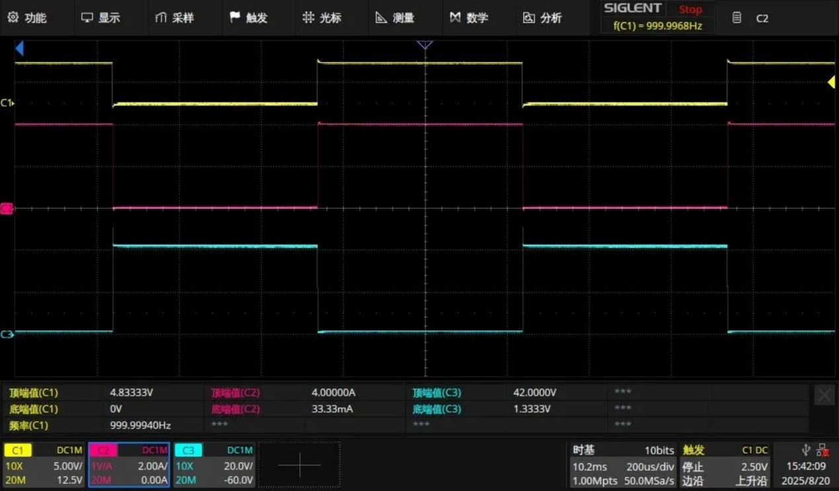Open the 测量 (Measure) menu
The height and width of the screenshot is (491, 839).
point(395,18)
